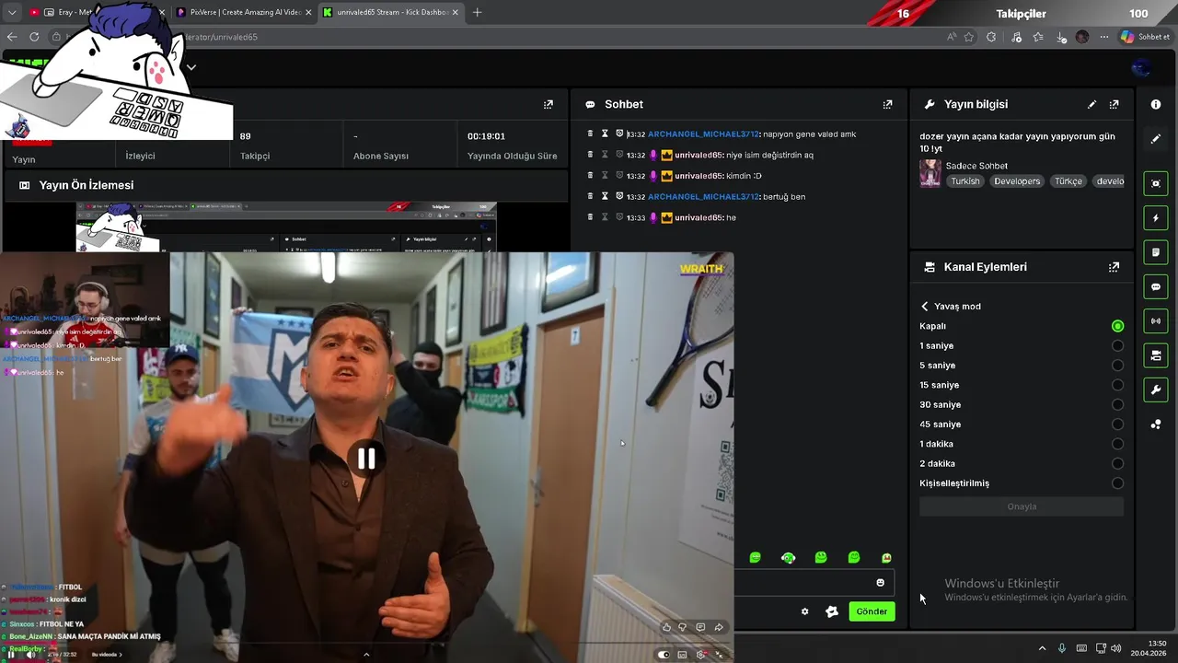The height and width of the screenshot is (663, 1178).
Task: Click shield icon on 'napıyon gene valed' message
Action: (619, 134)
